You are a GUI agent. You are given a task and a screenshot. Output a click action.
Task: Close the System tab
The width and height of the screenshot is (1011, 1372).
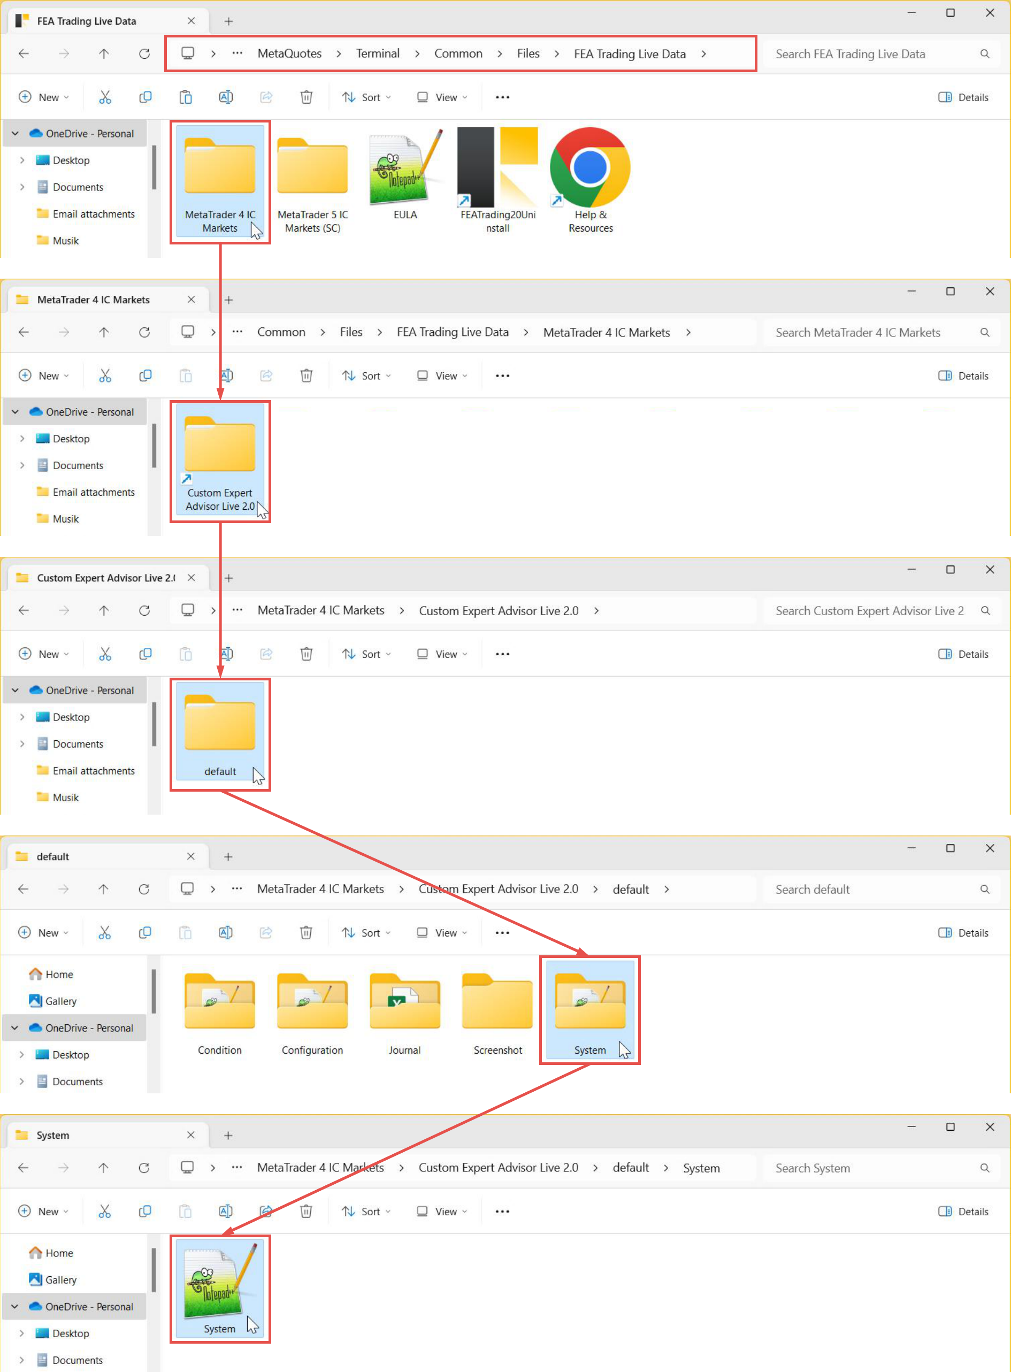coord(191,1136)
